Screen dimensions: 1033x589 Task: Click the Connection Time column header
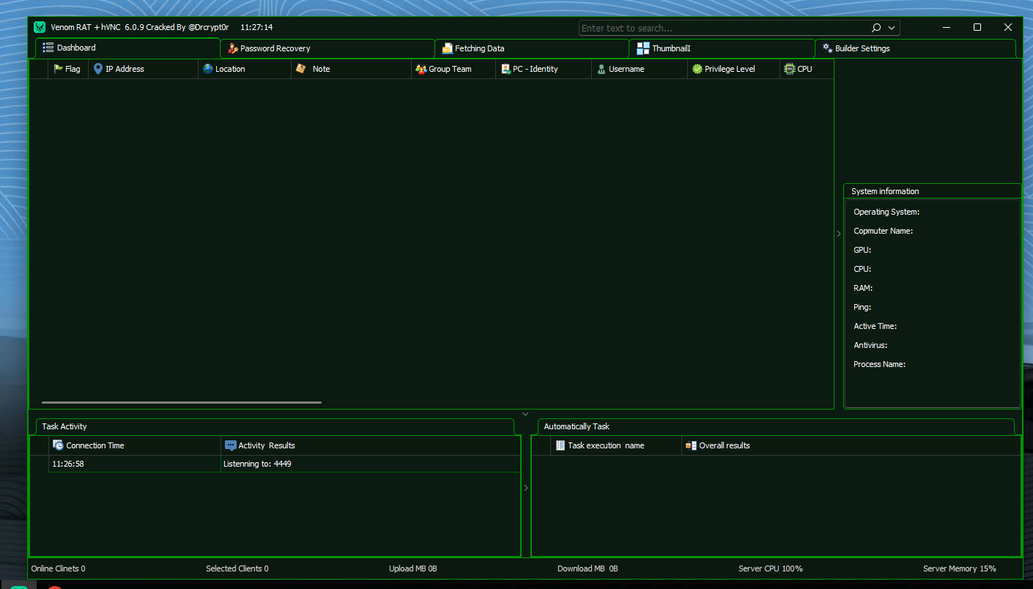point(95,445)
